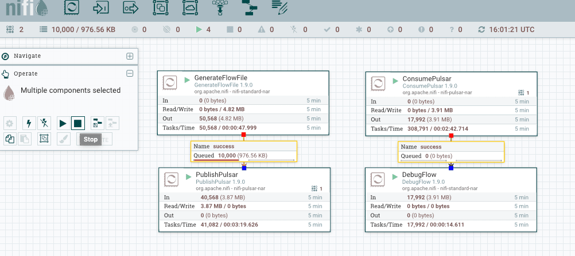Select the Template toolbar icon
Screen dimensions: 575x256
pos(250,7)
